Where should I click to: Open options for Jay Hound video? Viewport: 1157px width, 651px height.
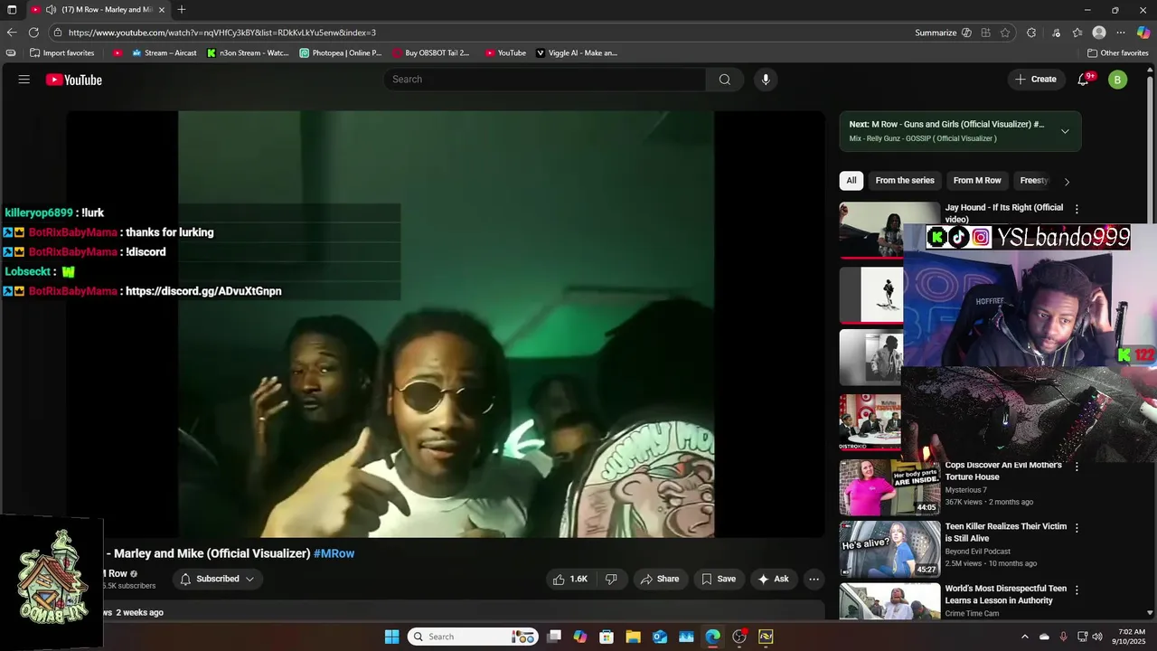1076,209
